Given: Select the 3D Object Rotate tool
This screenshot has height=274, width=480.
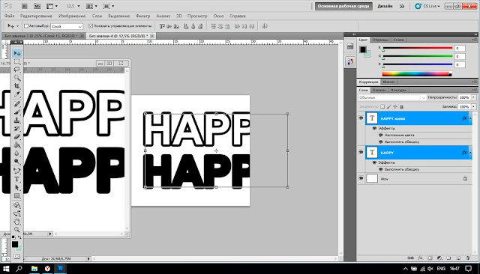Looking at the screenshot, I should [16, 205].
